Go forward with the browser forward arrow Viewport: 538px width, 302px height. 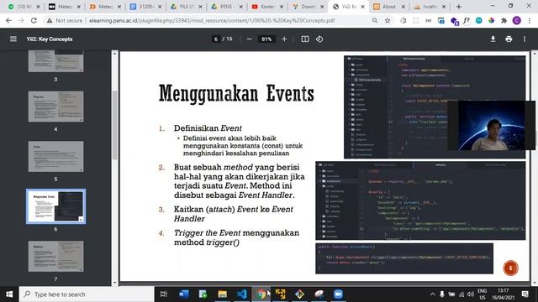pyautogui.click(x=21, y=20)
